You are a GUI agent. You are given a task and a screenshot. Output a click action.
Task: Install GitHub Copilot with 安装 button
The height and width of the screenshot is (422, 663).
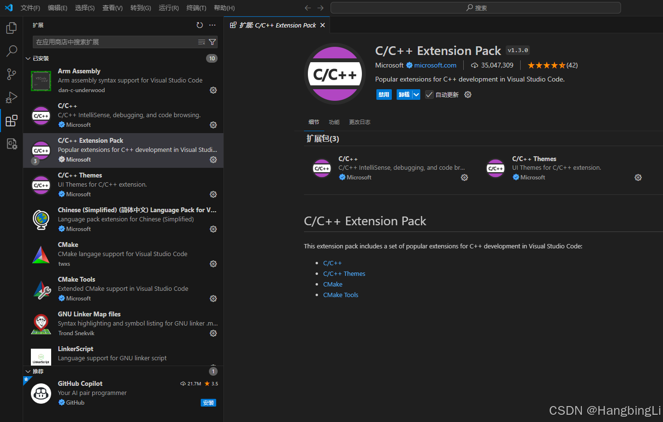pyautogui.click(x=208, y=403)
